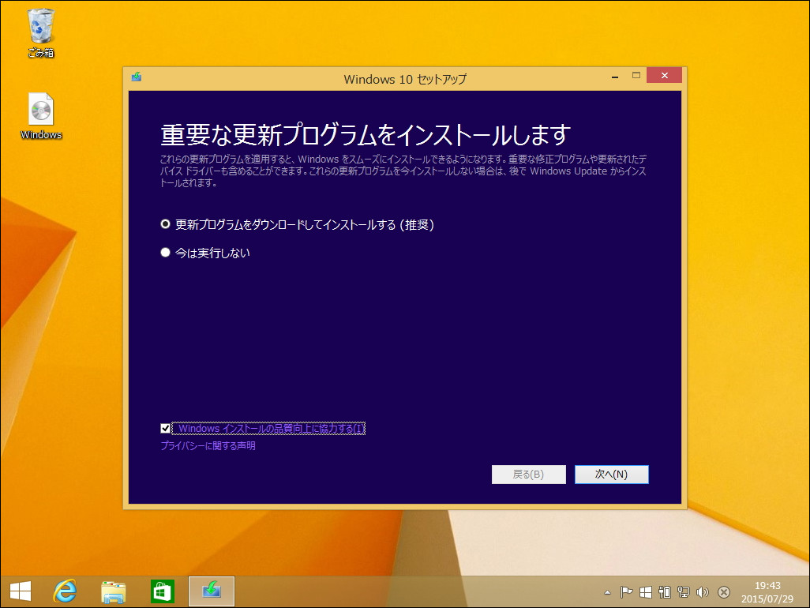The image size is (810, 608).
Task: Select the 今は実行しない option
Action: 165,253
